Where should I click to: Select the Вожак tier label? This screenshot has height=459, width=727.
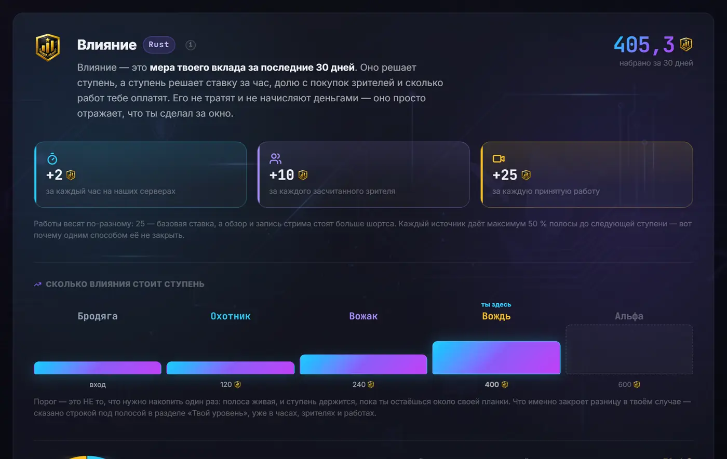point(363,316)
